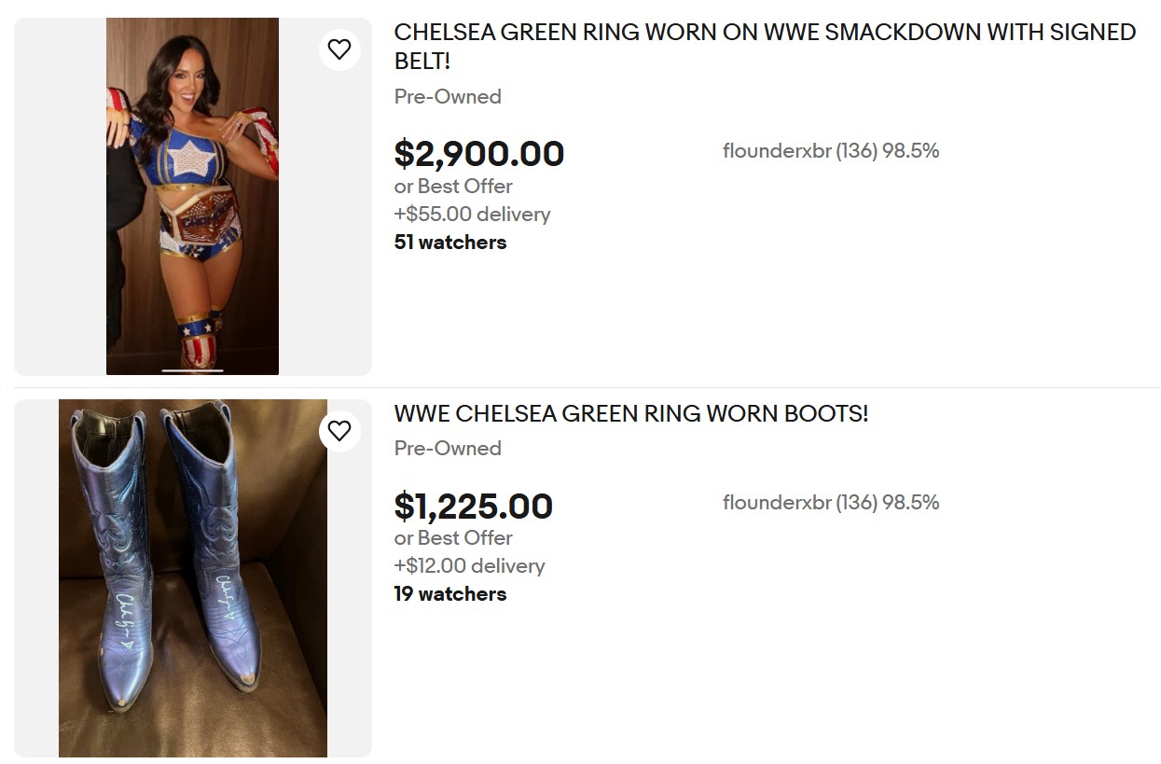Click the '19 watchers' label
This screenshot has height=764, width=1161.
coord(449,594)
